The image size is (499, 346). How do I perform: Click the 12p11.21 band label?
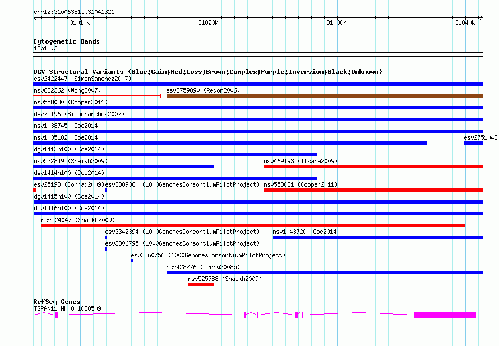pyautogui.click(x=47, y=48)
